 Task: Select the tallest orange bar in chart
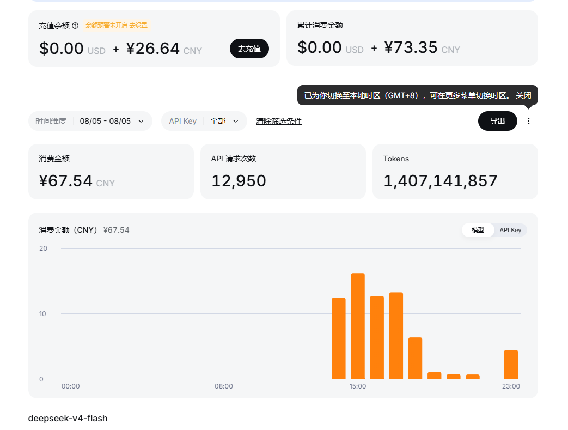pyautogui.click(x=358, y=326)
